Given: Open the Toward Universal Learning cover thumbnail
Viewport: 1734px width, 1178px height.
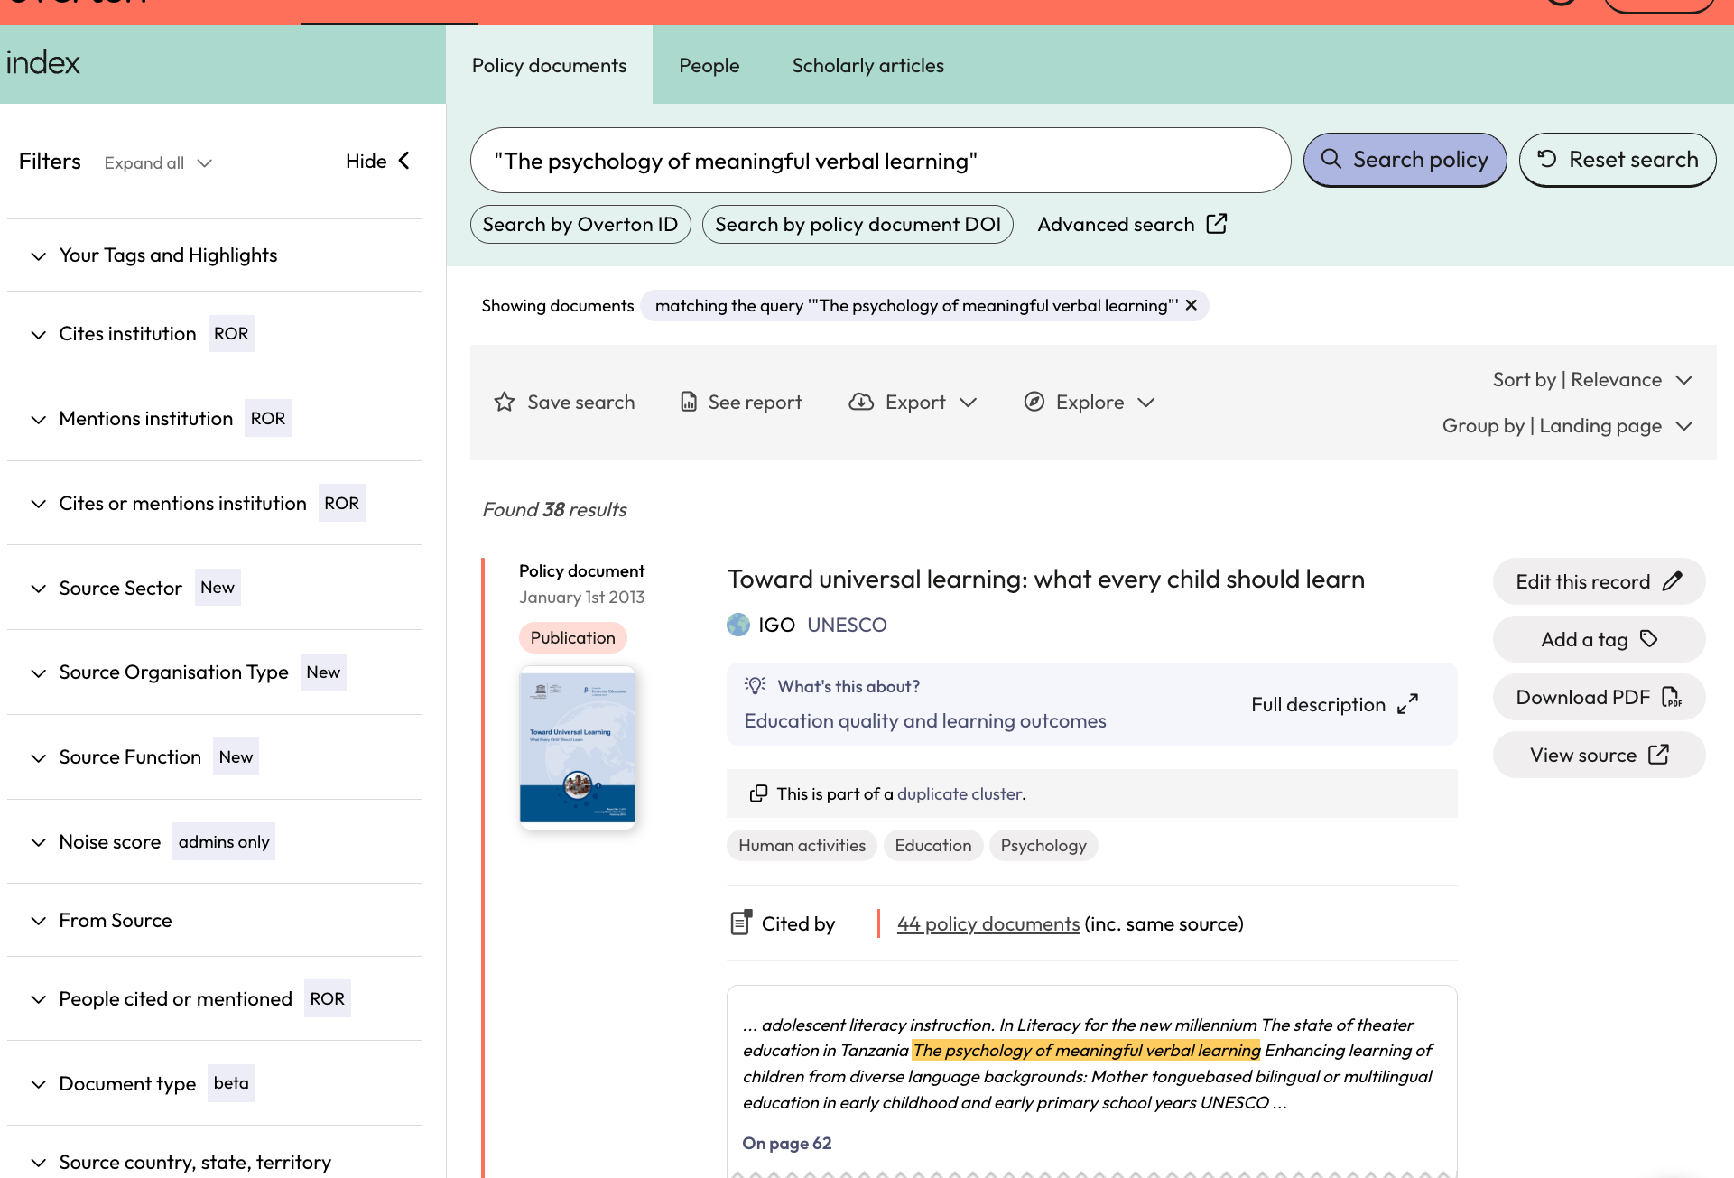Looking at the screenshot, I should [x=578, y=747].
